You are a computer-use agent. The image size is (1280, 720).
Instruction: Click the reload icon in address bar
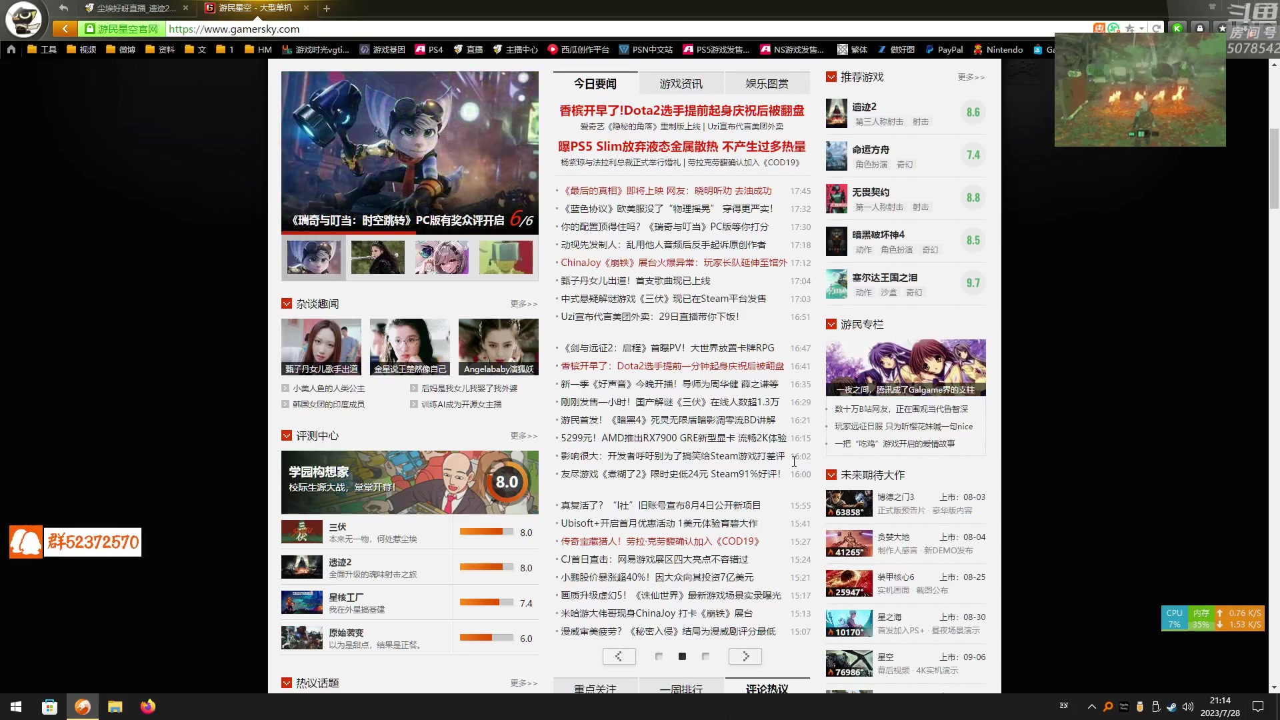[x=1157, y=29]
